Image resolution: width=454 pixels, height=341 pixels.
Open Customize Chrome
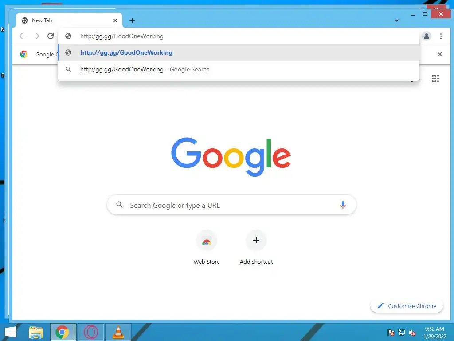[407, 306]
